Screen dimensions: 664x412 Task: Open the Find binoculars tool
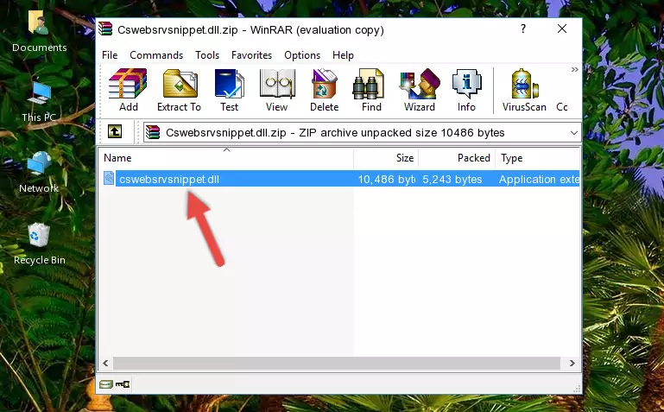(x=371, y=90)
